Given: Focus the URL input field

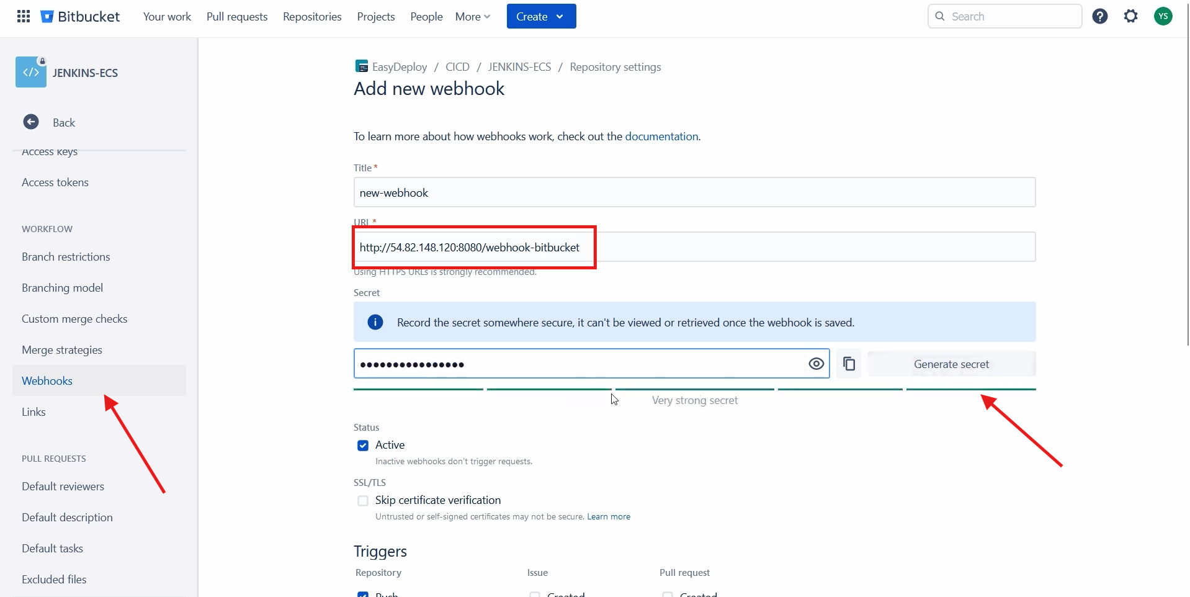Looking at the screenshot, I should pos(694,247).
